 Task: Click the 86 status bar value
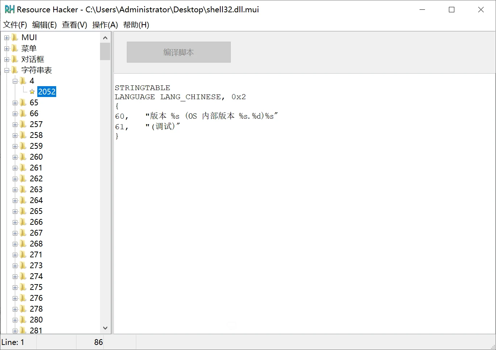tap(98, 342)
